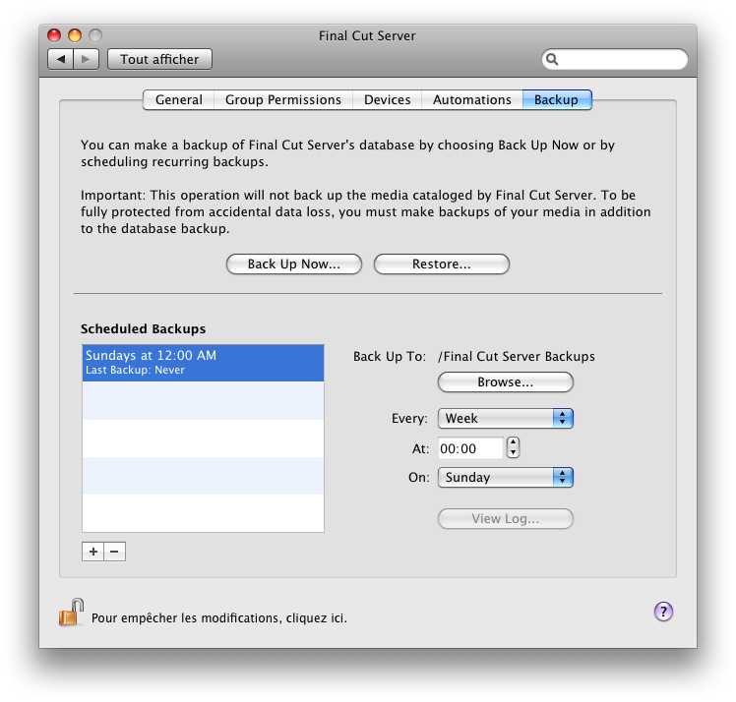Click the magnifying glass search icon
The height and width of the screenshot is (702, 736).
coord(552,60)
